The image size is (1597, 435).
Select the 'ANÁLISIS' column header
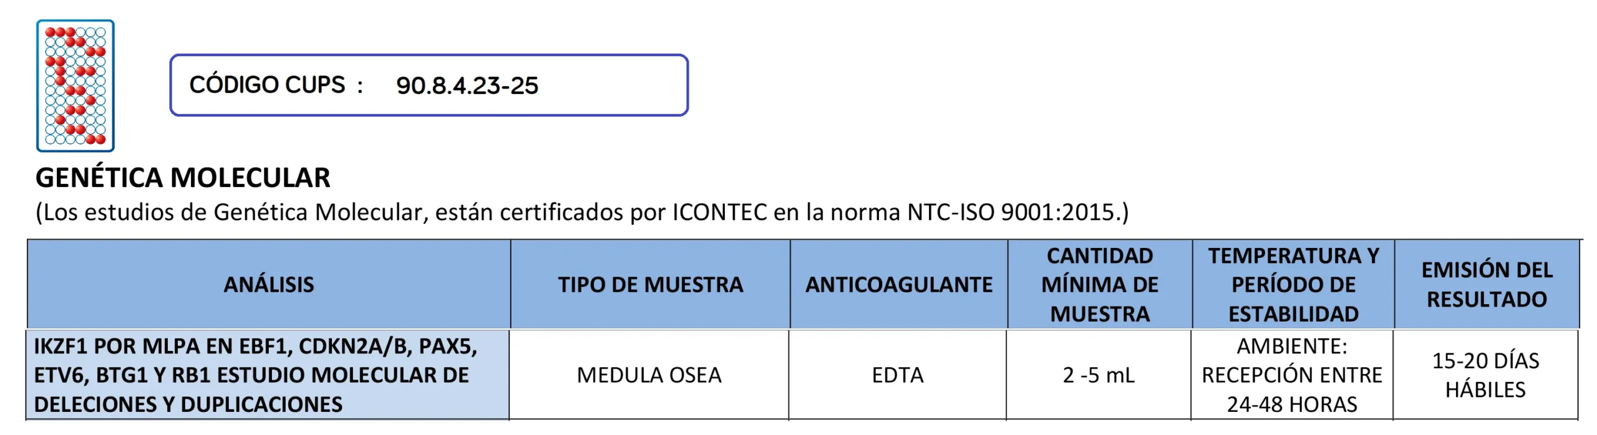(x=269, y=285)
